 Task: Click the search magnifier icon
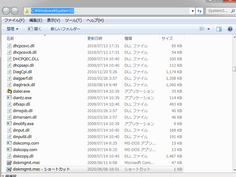tap(233, 11)
